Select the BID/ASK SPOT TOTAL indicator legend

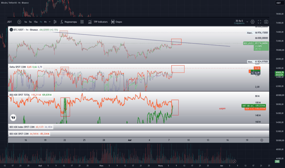(x=20, y=95)
